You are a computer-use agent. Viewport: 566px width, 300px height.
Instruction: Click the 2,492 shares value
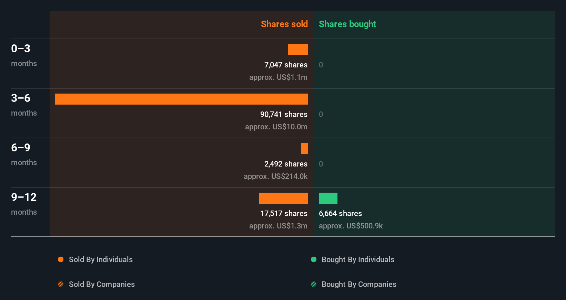pos(286,164)
